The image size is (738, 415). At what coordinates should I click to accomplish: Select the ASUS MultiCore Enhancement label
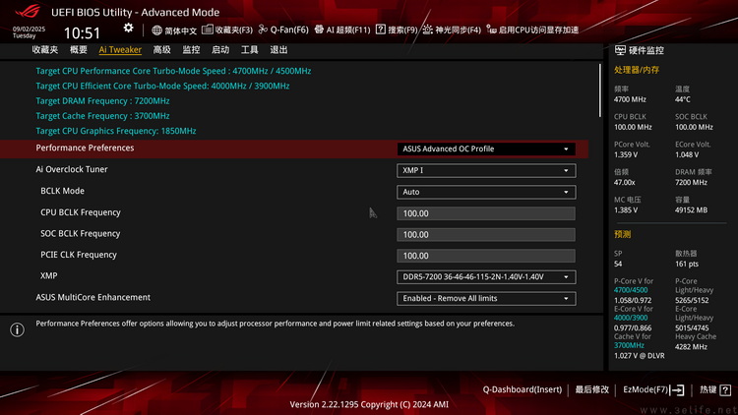point(93,297)
